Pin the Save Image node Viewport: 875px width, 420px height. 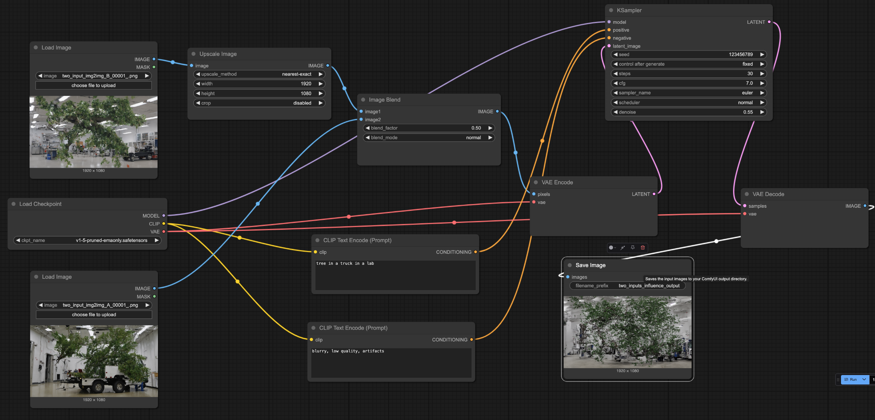(633, 248)
